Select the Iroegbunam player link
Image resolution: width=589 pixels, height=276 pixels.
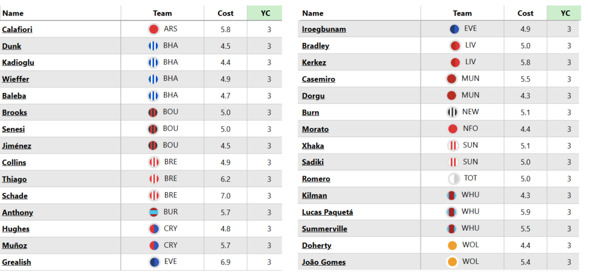pyautogui.click(x=324, y=29)
